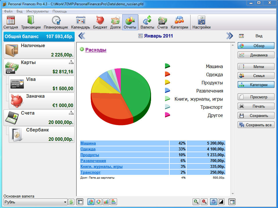The image size is (278, 208).
Task: Select the vertical bar chart icon
Action: [x=106, y=202]
